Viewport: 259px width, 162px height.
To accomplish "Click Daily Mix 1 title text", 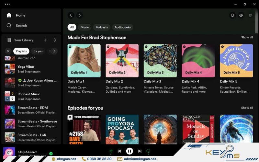I will (x=76, y=81).
